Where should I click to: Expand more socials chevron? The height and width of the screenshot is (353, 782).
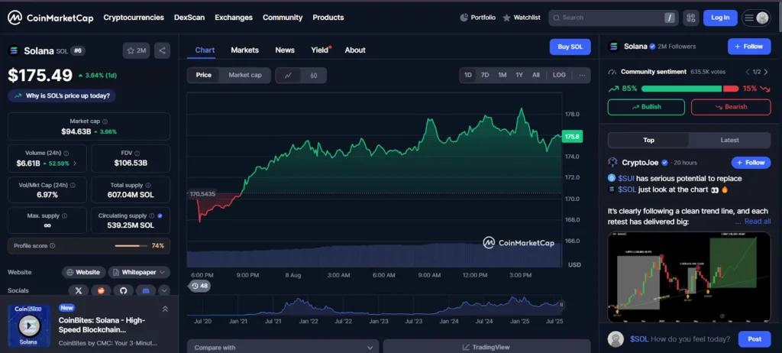pyautogui.click(x=164, y=290)
